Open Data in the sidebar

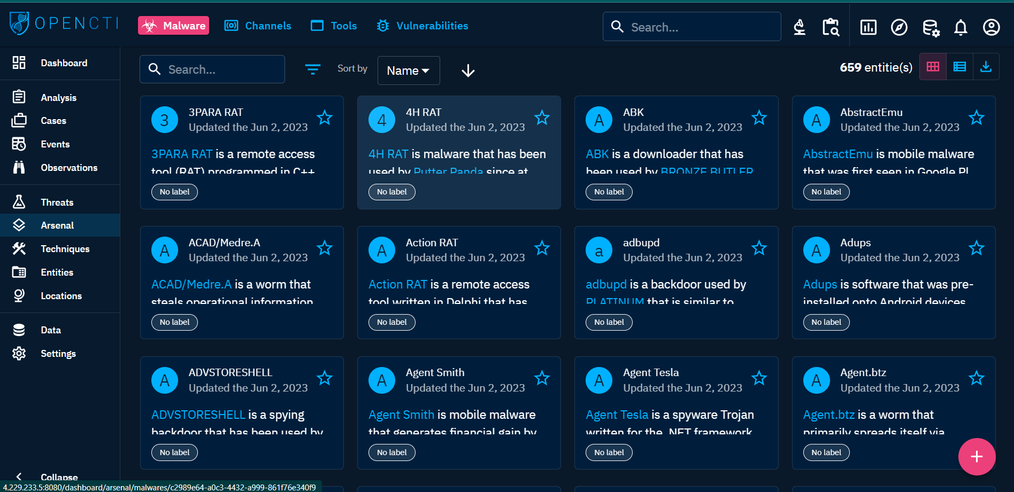point(60,330)
